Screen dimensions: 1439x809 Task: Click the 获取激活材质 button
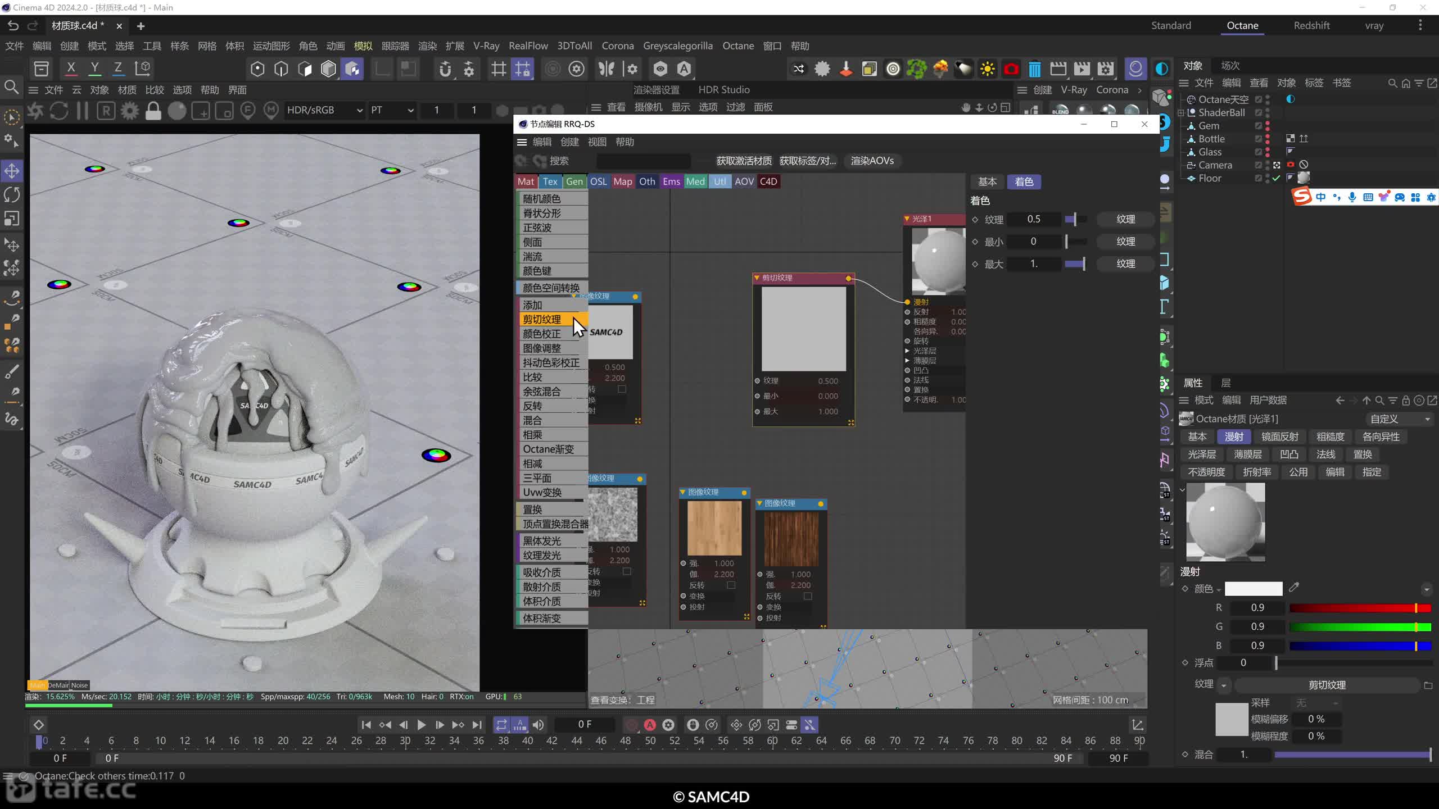(744, 161)
